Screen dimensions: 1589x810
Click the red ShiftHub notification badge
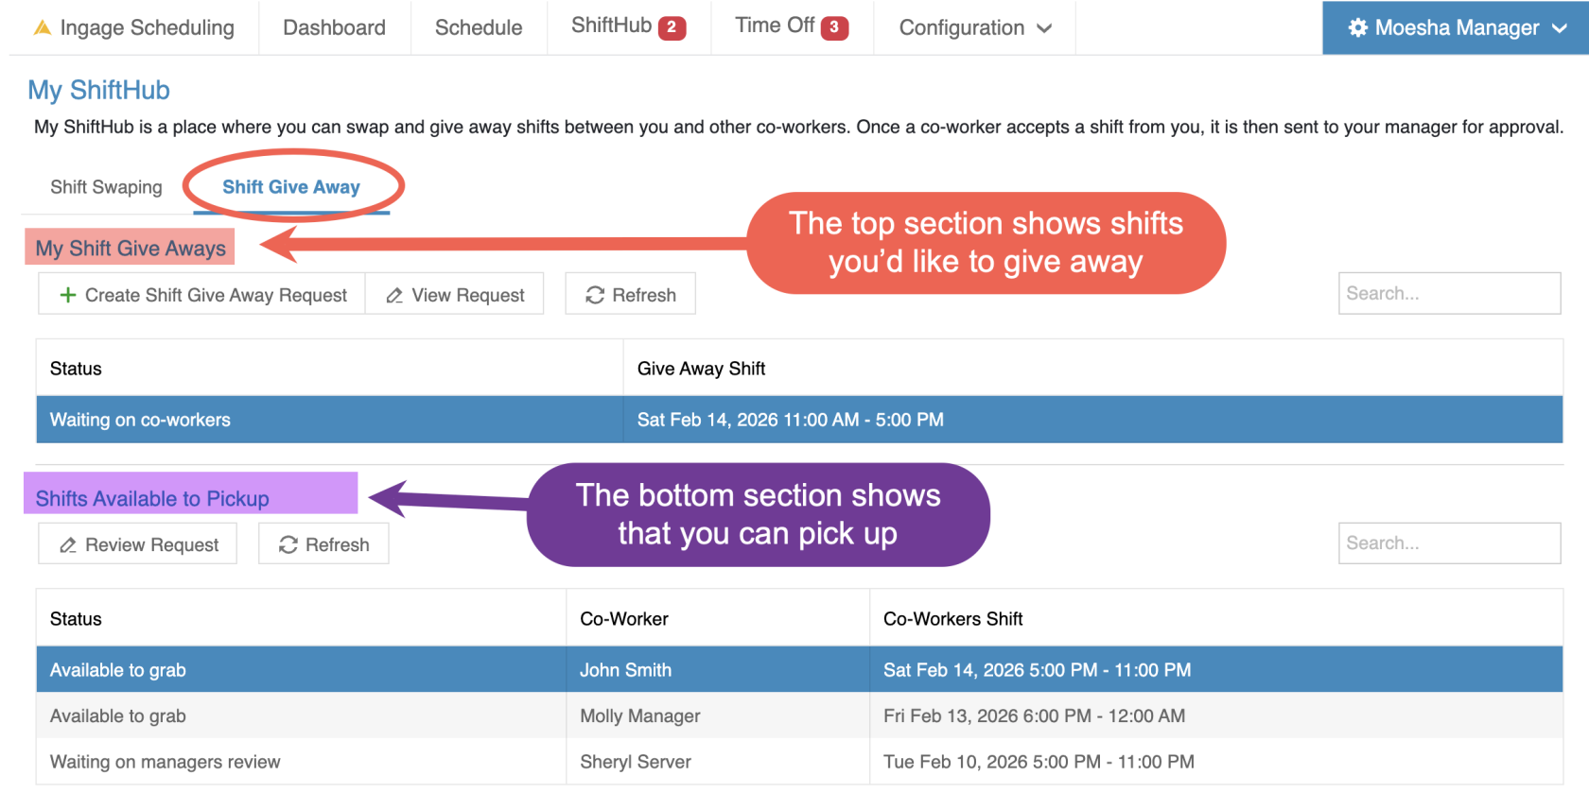672,27
